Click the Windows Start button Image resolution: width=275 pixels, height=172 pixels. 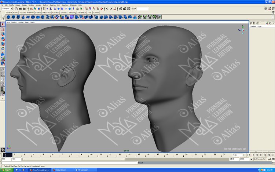pos(7,170)
